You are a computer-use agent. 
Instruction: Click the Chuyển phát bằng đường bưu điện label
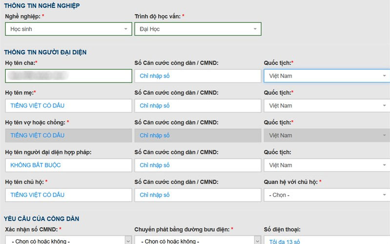point(184,229)
